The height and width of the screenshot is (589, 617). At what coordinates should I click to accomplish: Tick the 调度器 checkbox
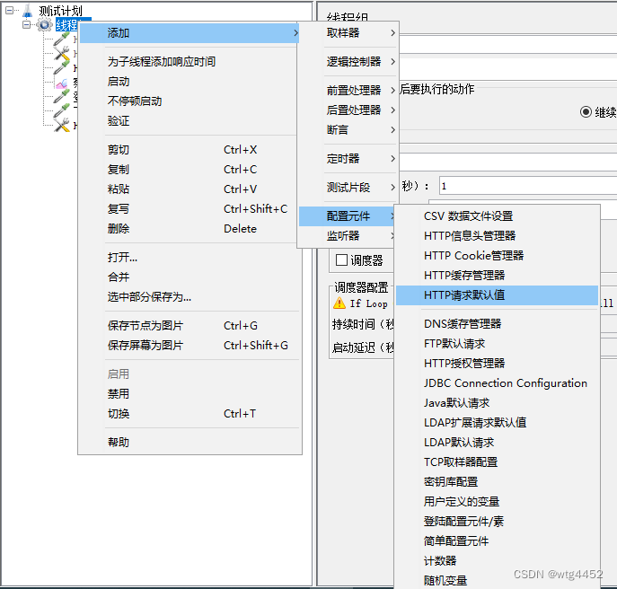point(341,259)
